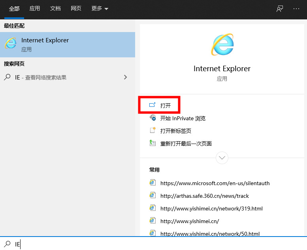The height and width of the screenshot is (250, 307).
Task: Click the magnifier icon beside IE web search
Action: [7, 77]
